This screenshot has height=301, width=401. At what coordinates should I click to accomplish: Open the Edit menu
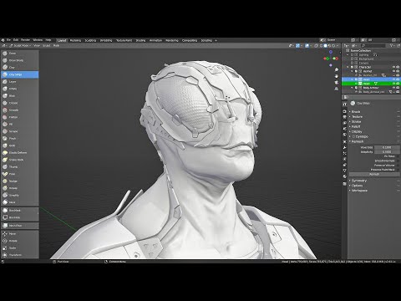[16, 40]
